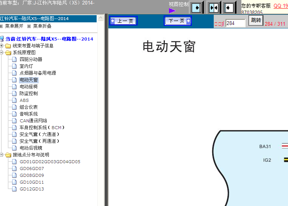The image size is (288, 206).
Task: Click the page number input field showing 284
Action: [x=235, y=23]
